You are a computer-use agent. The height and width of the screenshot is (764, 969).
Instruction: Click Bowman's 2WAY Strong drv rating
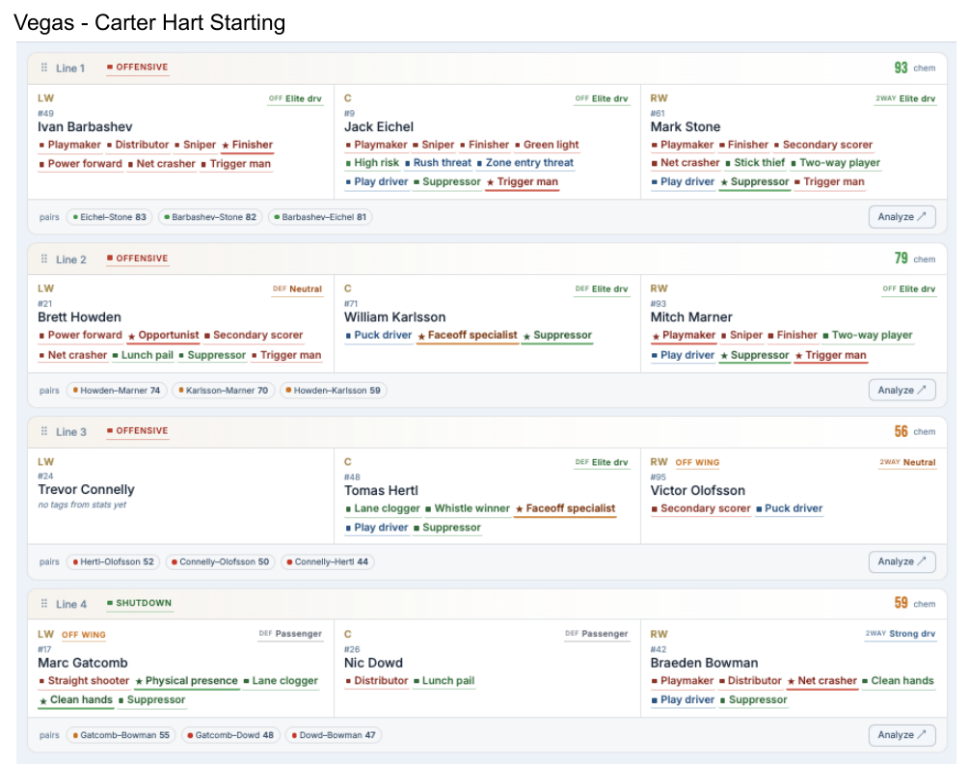coord(900,634)
